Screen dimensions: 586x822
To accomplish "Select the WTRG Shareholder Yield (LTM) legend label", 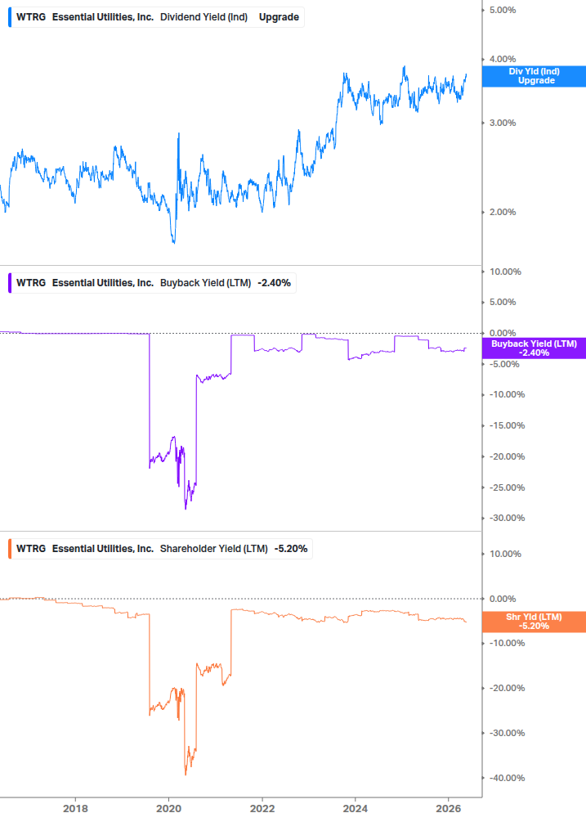I will (x=160, y=548).
